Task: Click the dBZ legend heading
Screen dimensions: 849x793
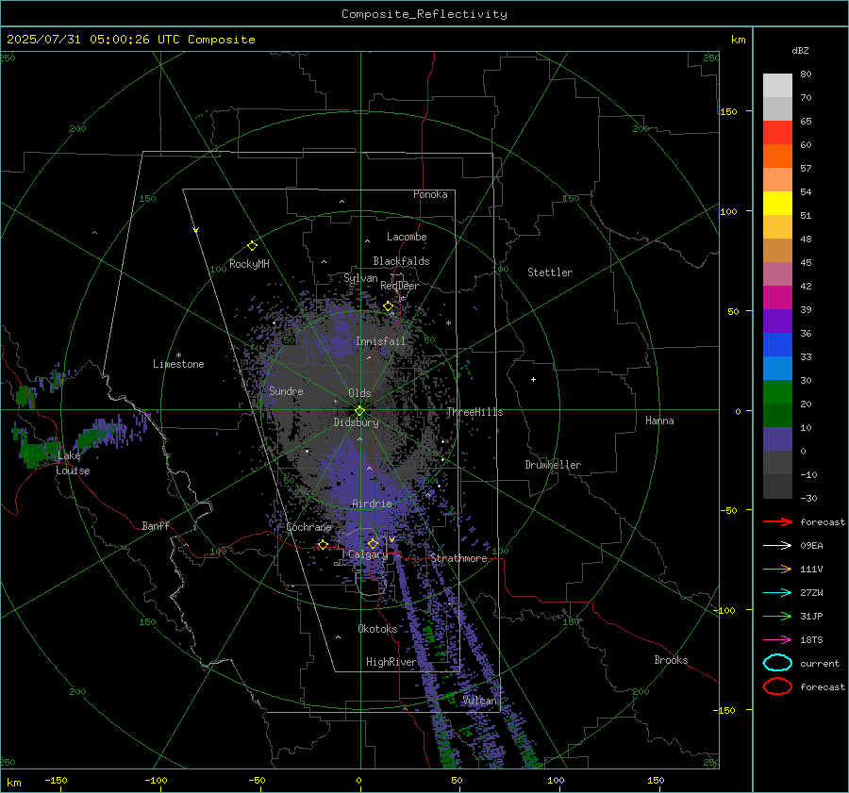Action: [800, 50]
